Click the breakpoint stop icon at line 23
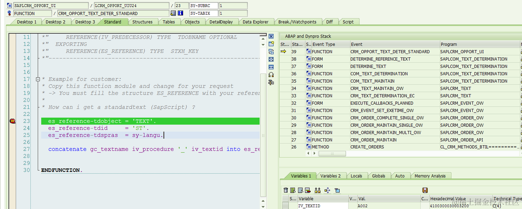The height and width of the screenshot is (209, 522). coord(12,121)
